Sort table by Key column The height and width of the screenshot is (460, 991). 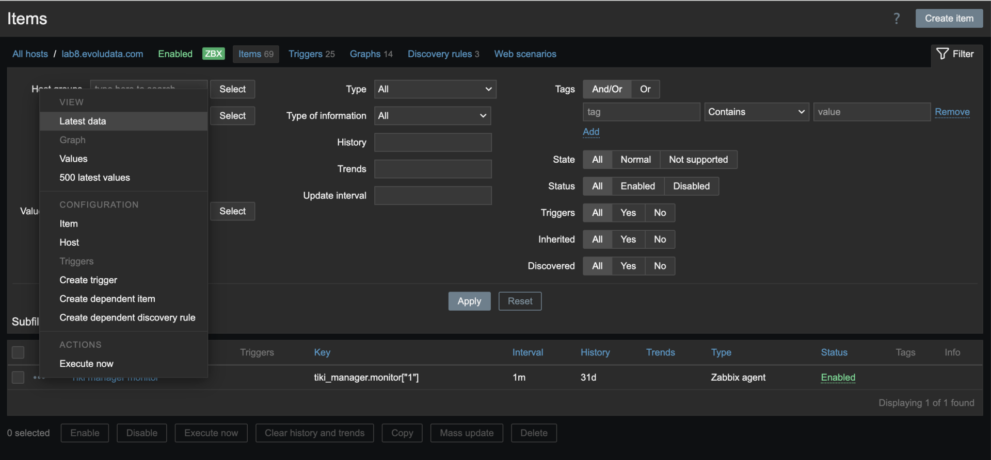pos(322,352)
